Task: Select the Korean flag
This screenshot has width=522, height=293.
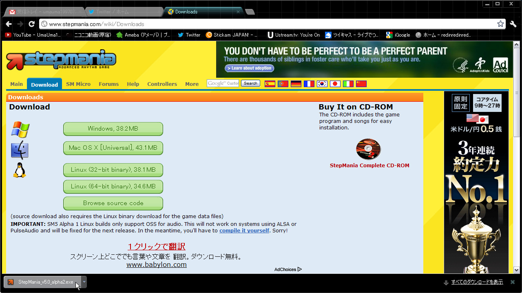Action: (x=322, y=84)
